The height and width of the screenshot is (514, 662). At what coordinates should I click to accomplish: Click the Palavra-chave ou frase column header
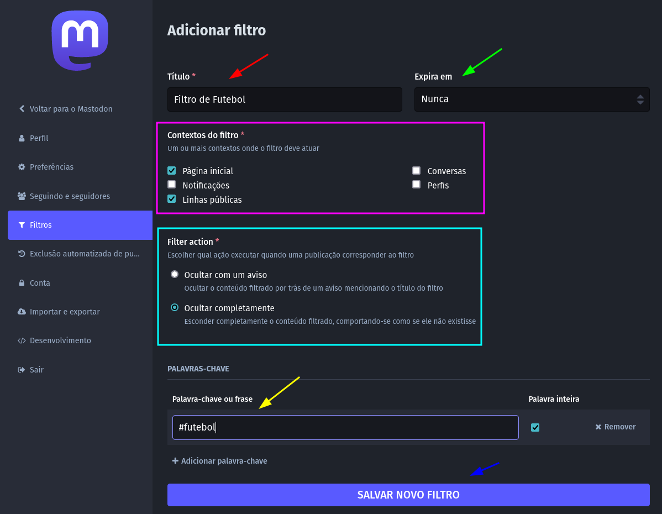click(x=212, y=399)
